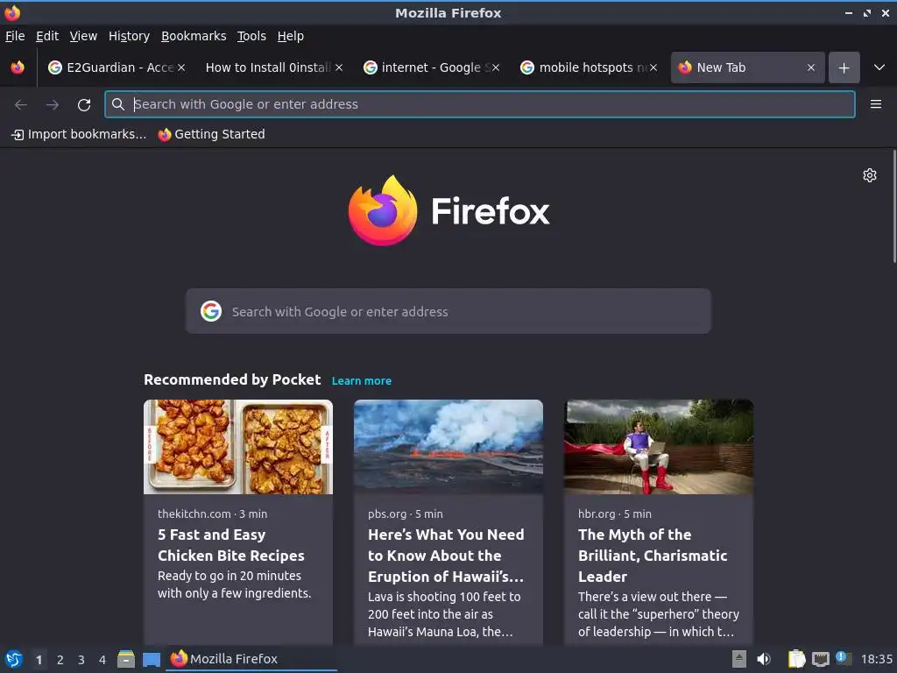Click thekitchn.com source text
Image resolution: width=897 pixels, height=673 pixels.
(194, 514)
